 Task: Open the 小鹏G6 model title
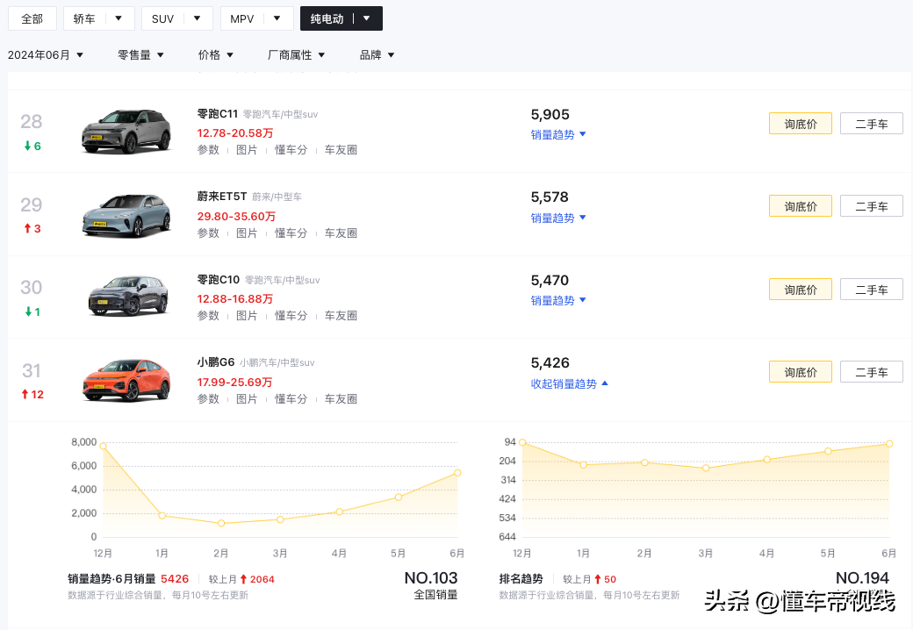[215, 362]
